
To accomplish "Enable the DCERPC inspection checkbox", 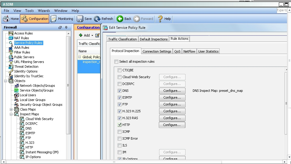I will [x=119, y=84].
